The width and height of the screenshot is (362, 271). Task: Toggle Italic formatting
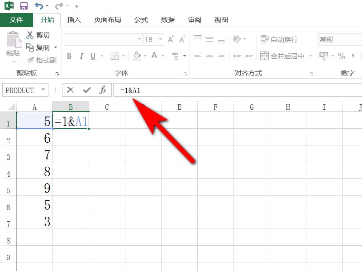pyautogui.click(x=81, y=56)
